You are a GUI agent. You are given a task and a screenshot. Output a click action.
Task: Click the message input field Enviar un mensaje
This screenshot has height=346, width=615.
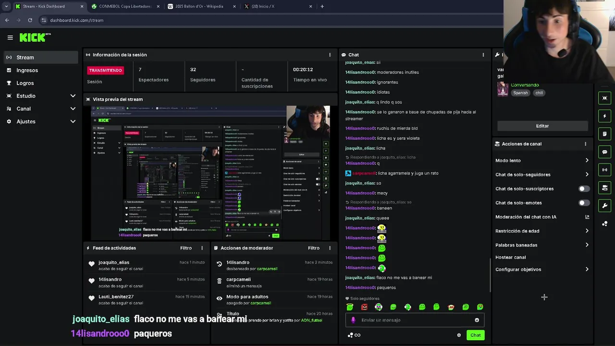pos(415,320)
